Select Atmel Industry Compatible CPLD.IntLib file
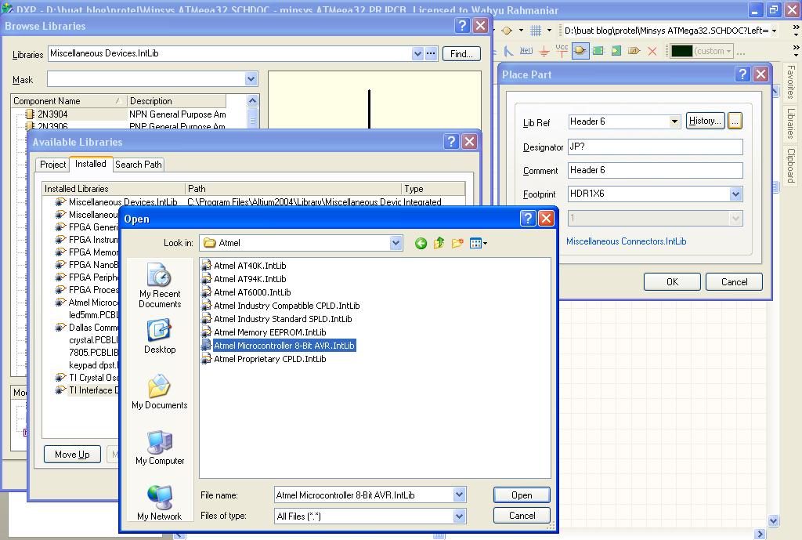 coord(281,306)
